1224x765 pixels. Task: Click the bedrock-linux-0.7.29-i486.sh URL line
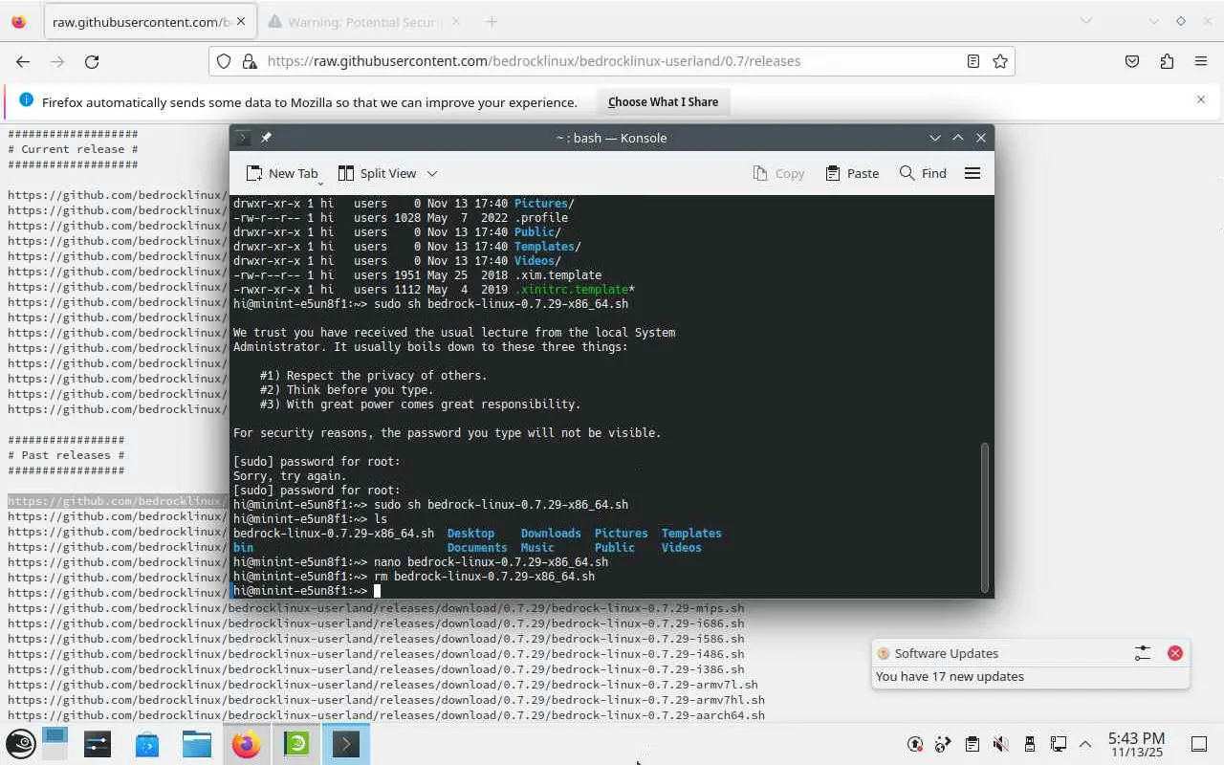(x=376, y=654)
